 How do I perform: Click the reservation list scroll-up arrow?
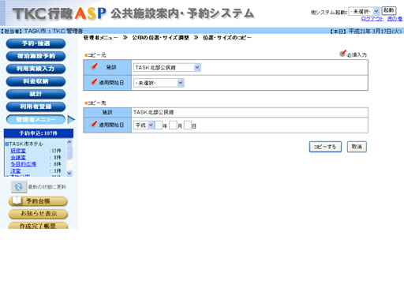[x=69, y=142]
